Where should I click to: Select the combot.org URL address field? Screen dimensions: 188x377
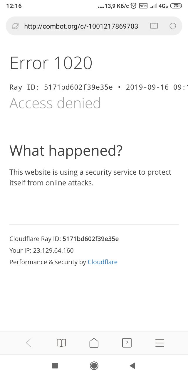81,26
